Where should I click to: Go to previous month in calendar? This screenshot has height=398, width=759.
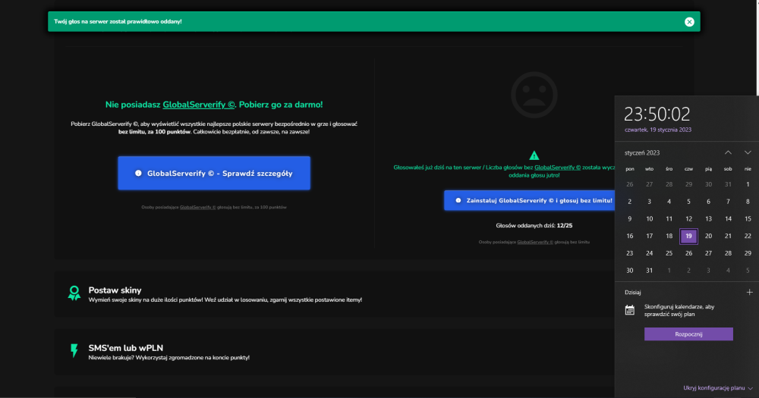tap(728, 152)
